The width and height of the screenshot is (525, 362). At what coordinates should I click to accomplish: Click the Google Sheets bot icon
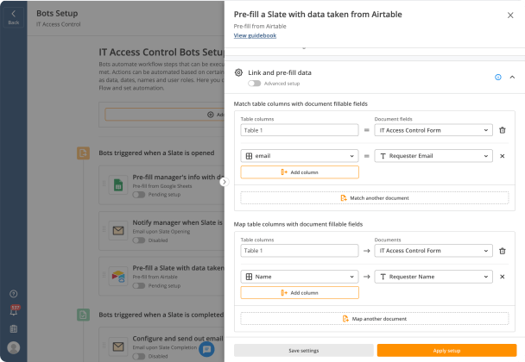[x=118, y=184]
